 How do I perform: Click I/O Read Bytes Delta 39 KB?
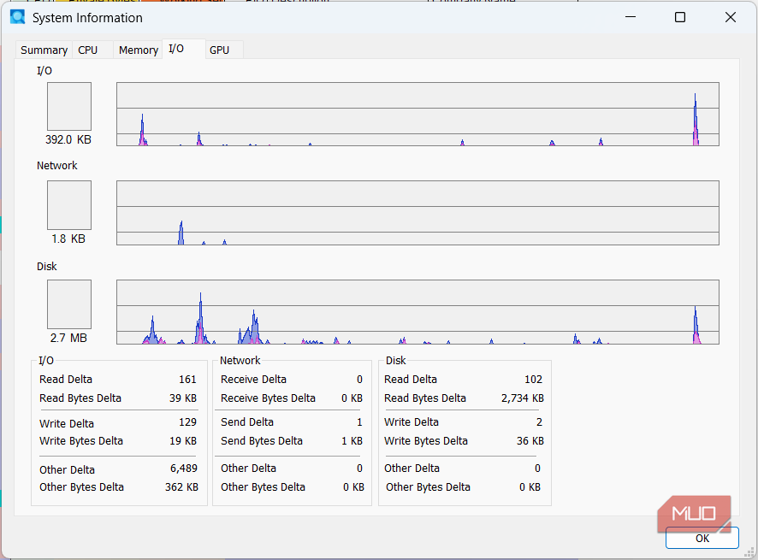point(183,398)
